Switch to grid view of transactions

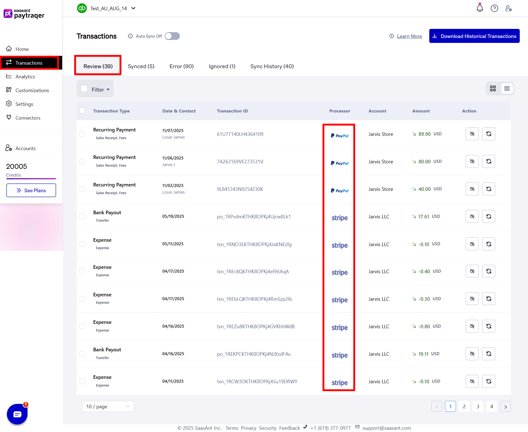click(493, 89)
